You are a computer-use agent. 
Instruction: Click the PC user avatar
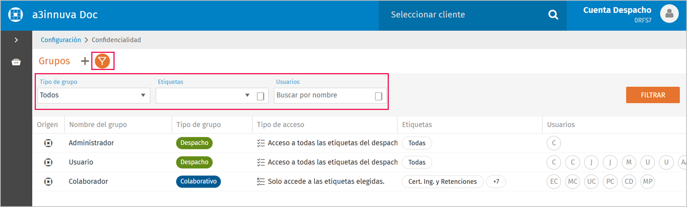610,181
